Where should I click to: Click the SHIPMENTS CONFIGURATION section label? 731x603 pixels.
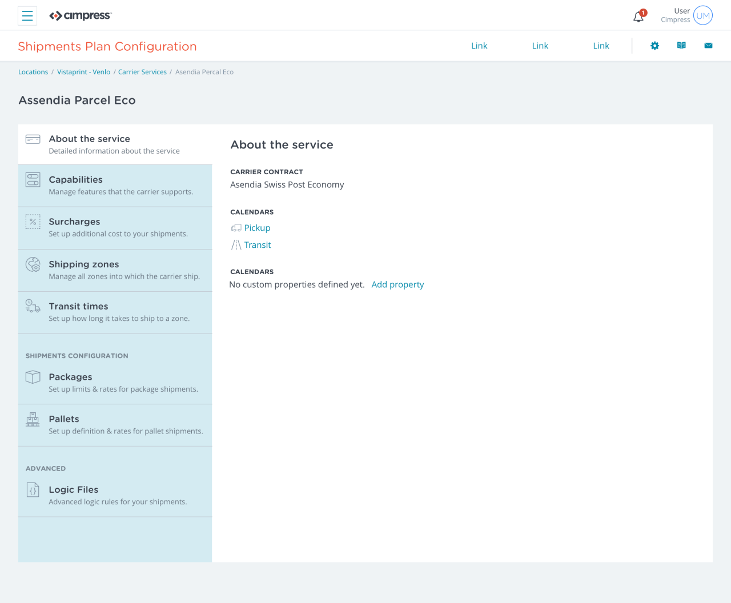[77, 356]
